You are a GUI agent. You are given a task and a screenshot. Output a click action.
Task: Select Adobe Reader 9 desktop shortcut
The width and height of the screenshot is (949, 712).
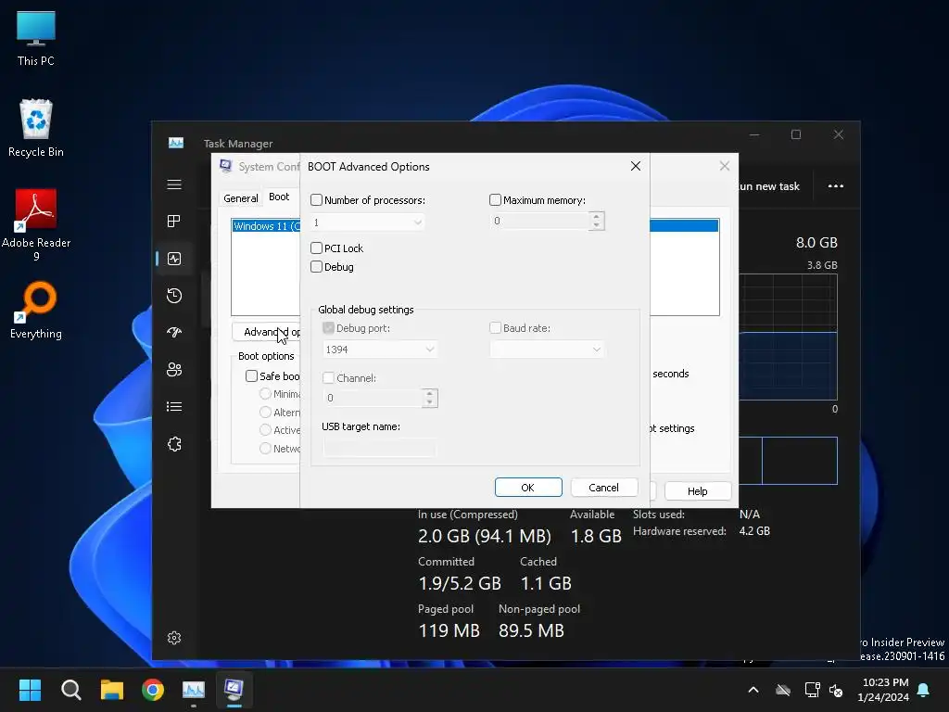pos(36,224)
